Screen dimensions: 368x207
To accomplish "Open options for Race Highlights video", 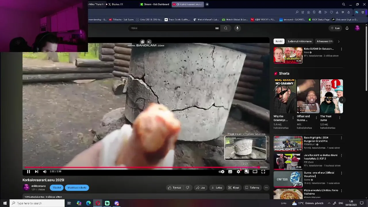I will pyautogui.click(x=341, y=138).
